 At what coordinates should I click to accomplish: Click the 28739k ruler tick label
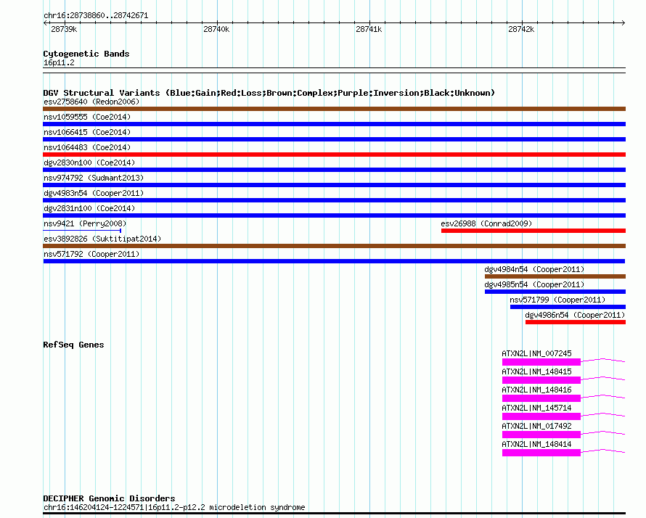[x=64, y=29]
